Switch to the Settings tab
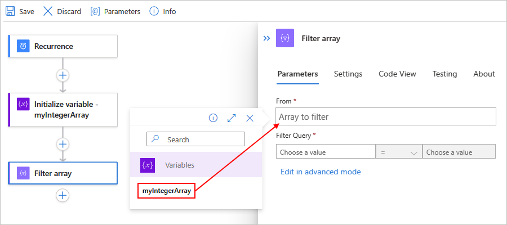This screenshot has height=225, width=507. tap(348, 74)
